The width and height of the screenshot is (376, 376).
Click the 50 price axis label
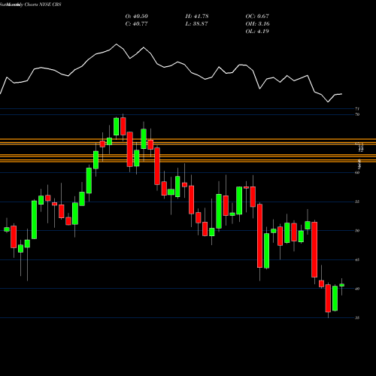(357, 231)
